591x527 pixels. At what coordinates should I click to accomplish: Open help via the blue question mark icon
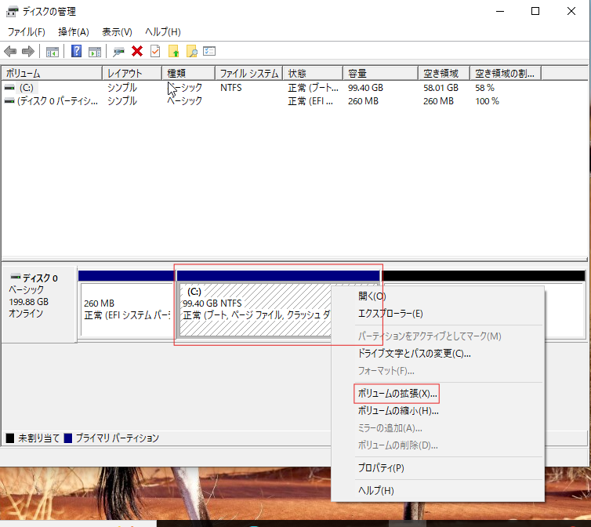point(77,51)
